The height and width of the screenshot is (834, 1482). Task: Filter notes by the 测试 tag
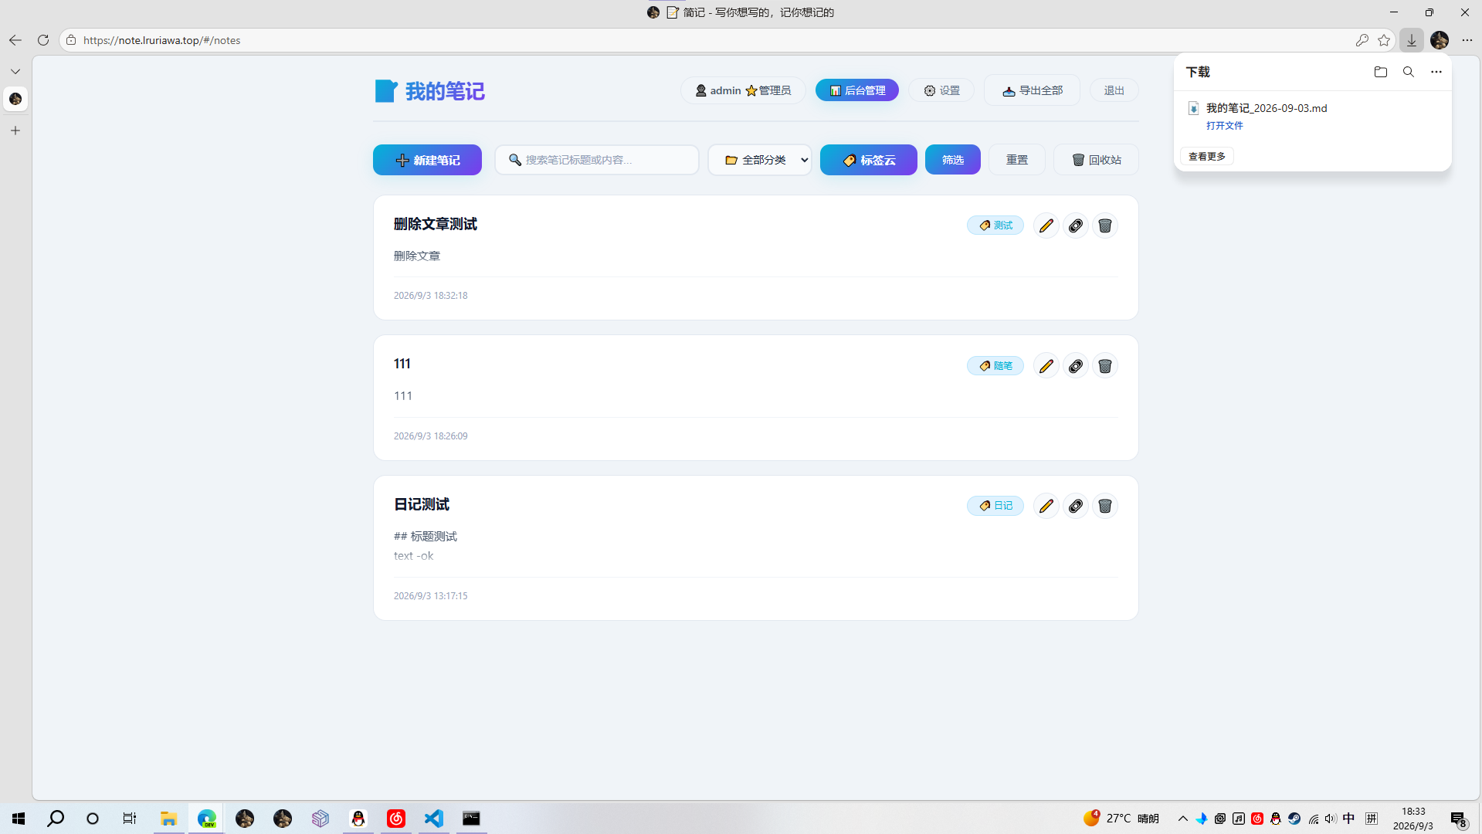(995, 225)
